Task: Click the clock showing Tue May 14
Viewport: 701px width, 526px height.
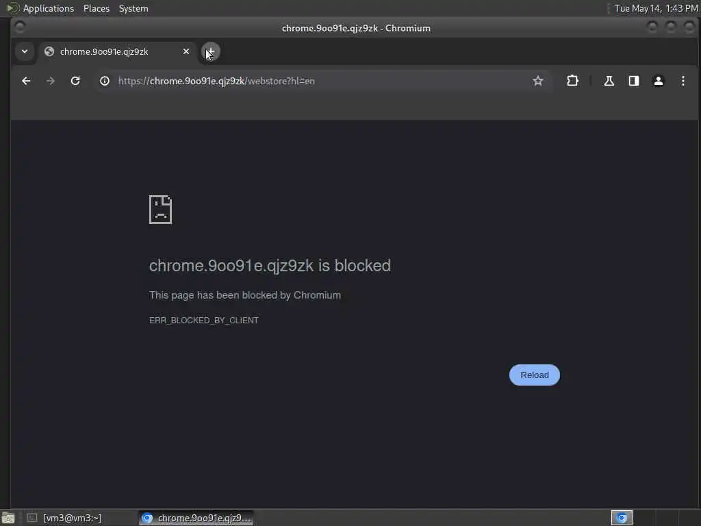Action: tap(656, 8)
